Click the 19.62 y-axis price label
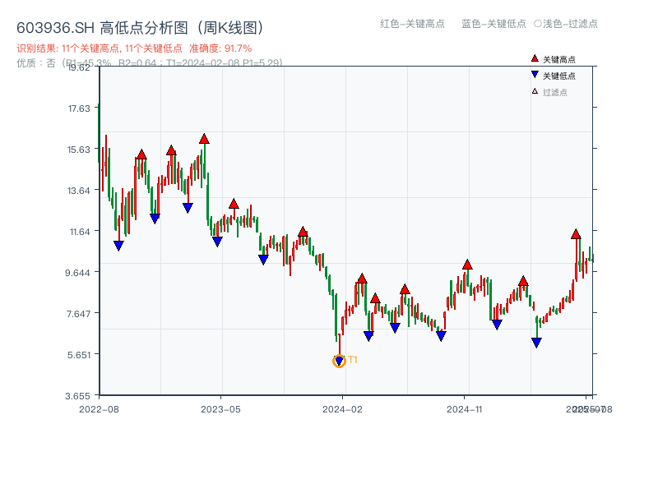This screenshot has width=658, height=493. [79, 68]
